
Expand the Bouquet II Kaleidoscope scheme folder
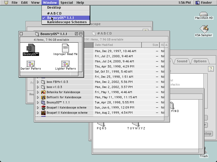coord(38,113)
